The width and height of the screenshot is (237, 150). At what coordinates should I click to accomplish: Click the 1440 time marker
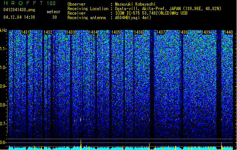click(x=228, y=32)
